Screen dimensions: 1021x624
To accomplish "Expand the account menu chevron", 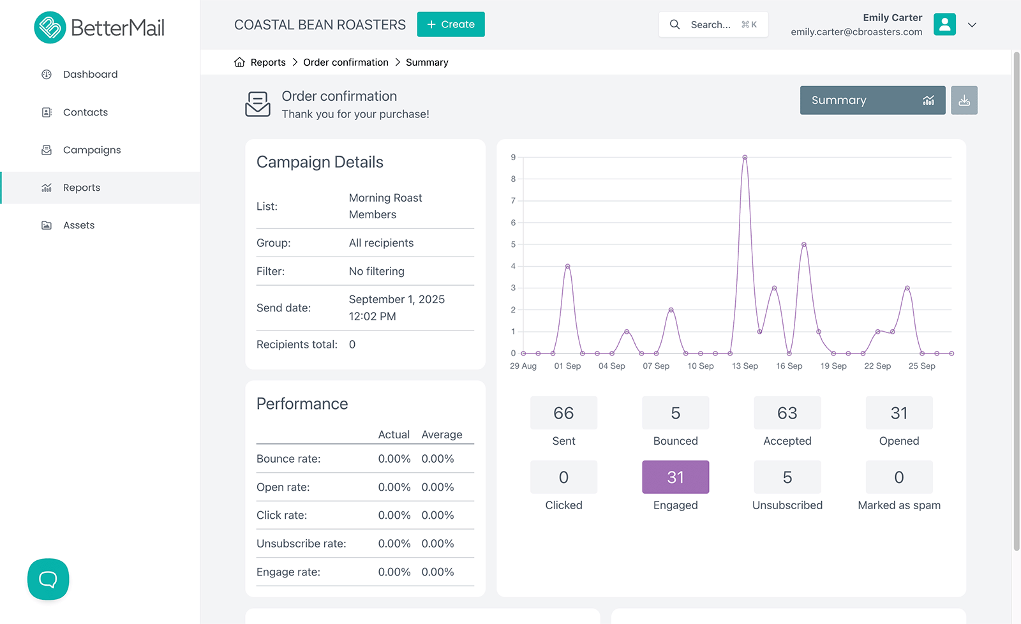I will (972, 25).
